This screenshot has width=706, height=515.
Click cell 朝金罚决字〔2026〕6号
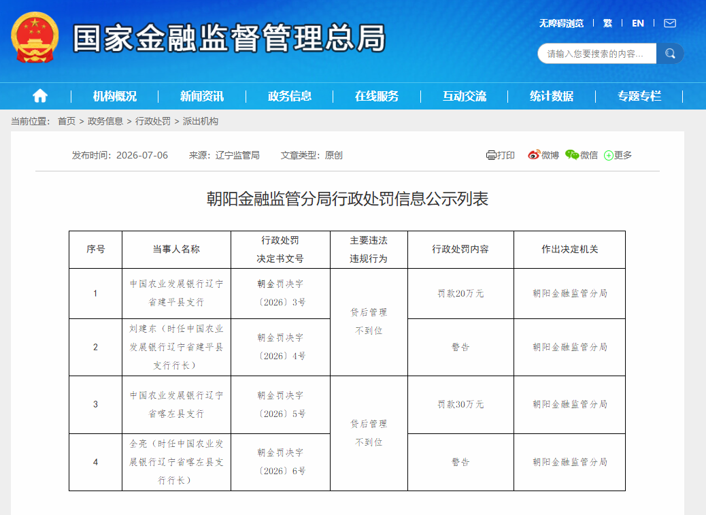pyautogui.click(x=280, y=462)
